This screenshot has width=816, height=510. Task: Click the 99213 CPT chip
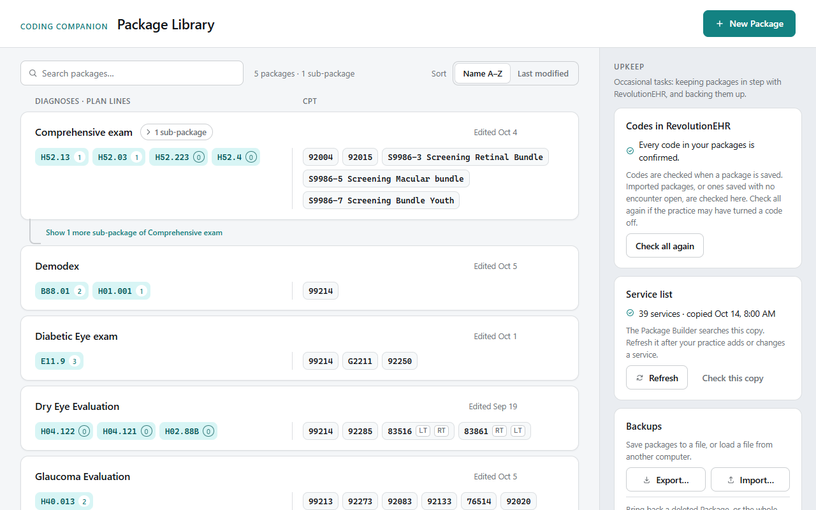pyautogui.click(x=321, y=501)
